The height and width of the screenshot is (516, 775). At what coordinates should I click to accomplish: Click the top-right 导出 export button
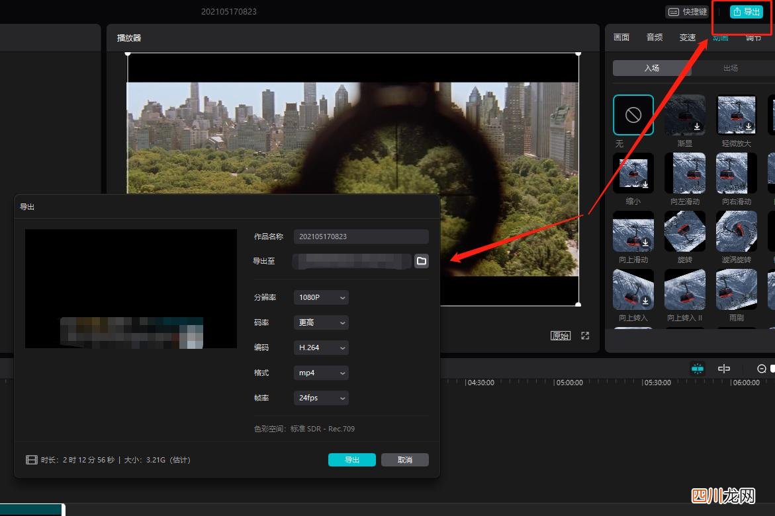(x=747, y=12)
